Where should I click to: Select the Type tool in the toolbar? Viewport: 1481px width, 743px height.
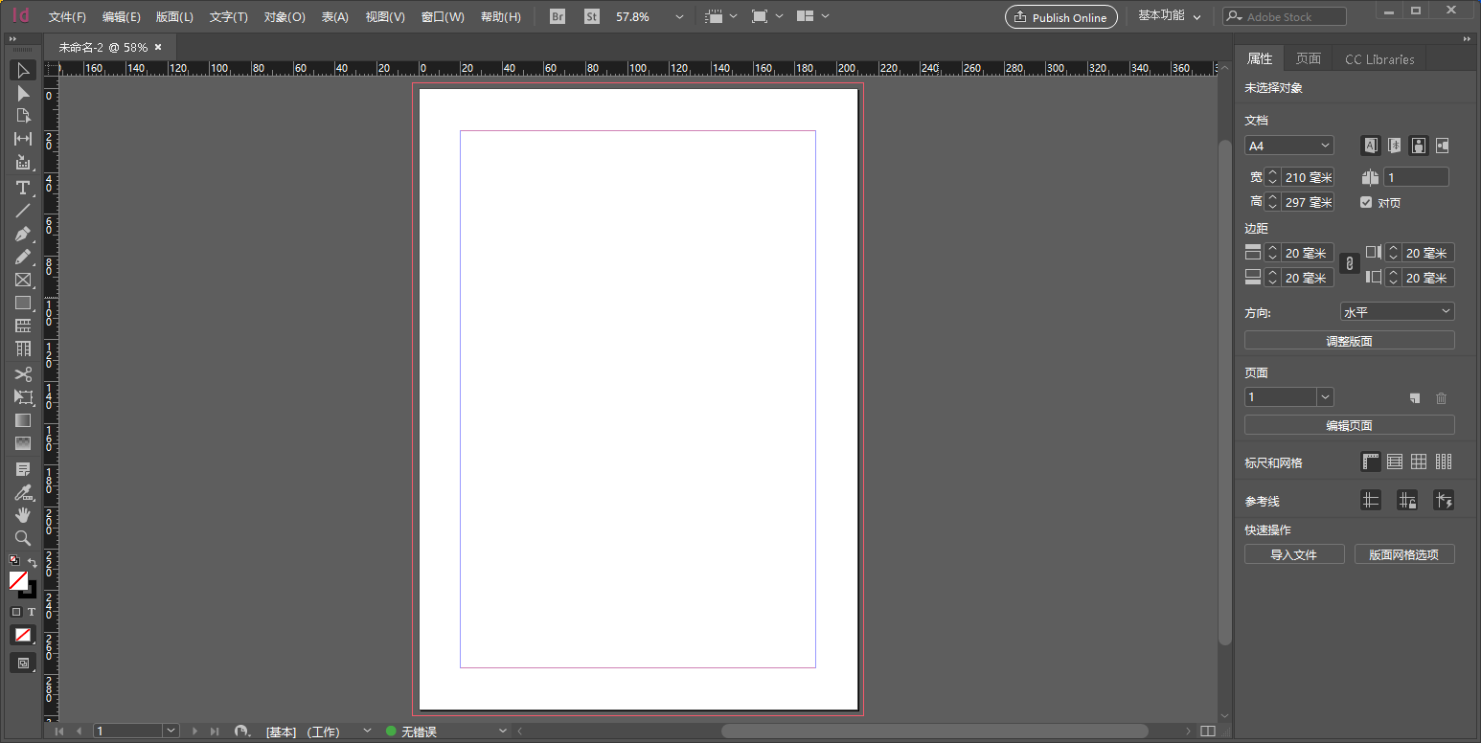pyautogui.click(x=23, y=188)
